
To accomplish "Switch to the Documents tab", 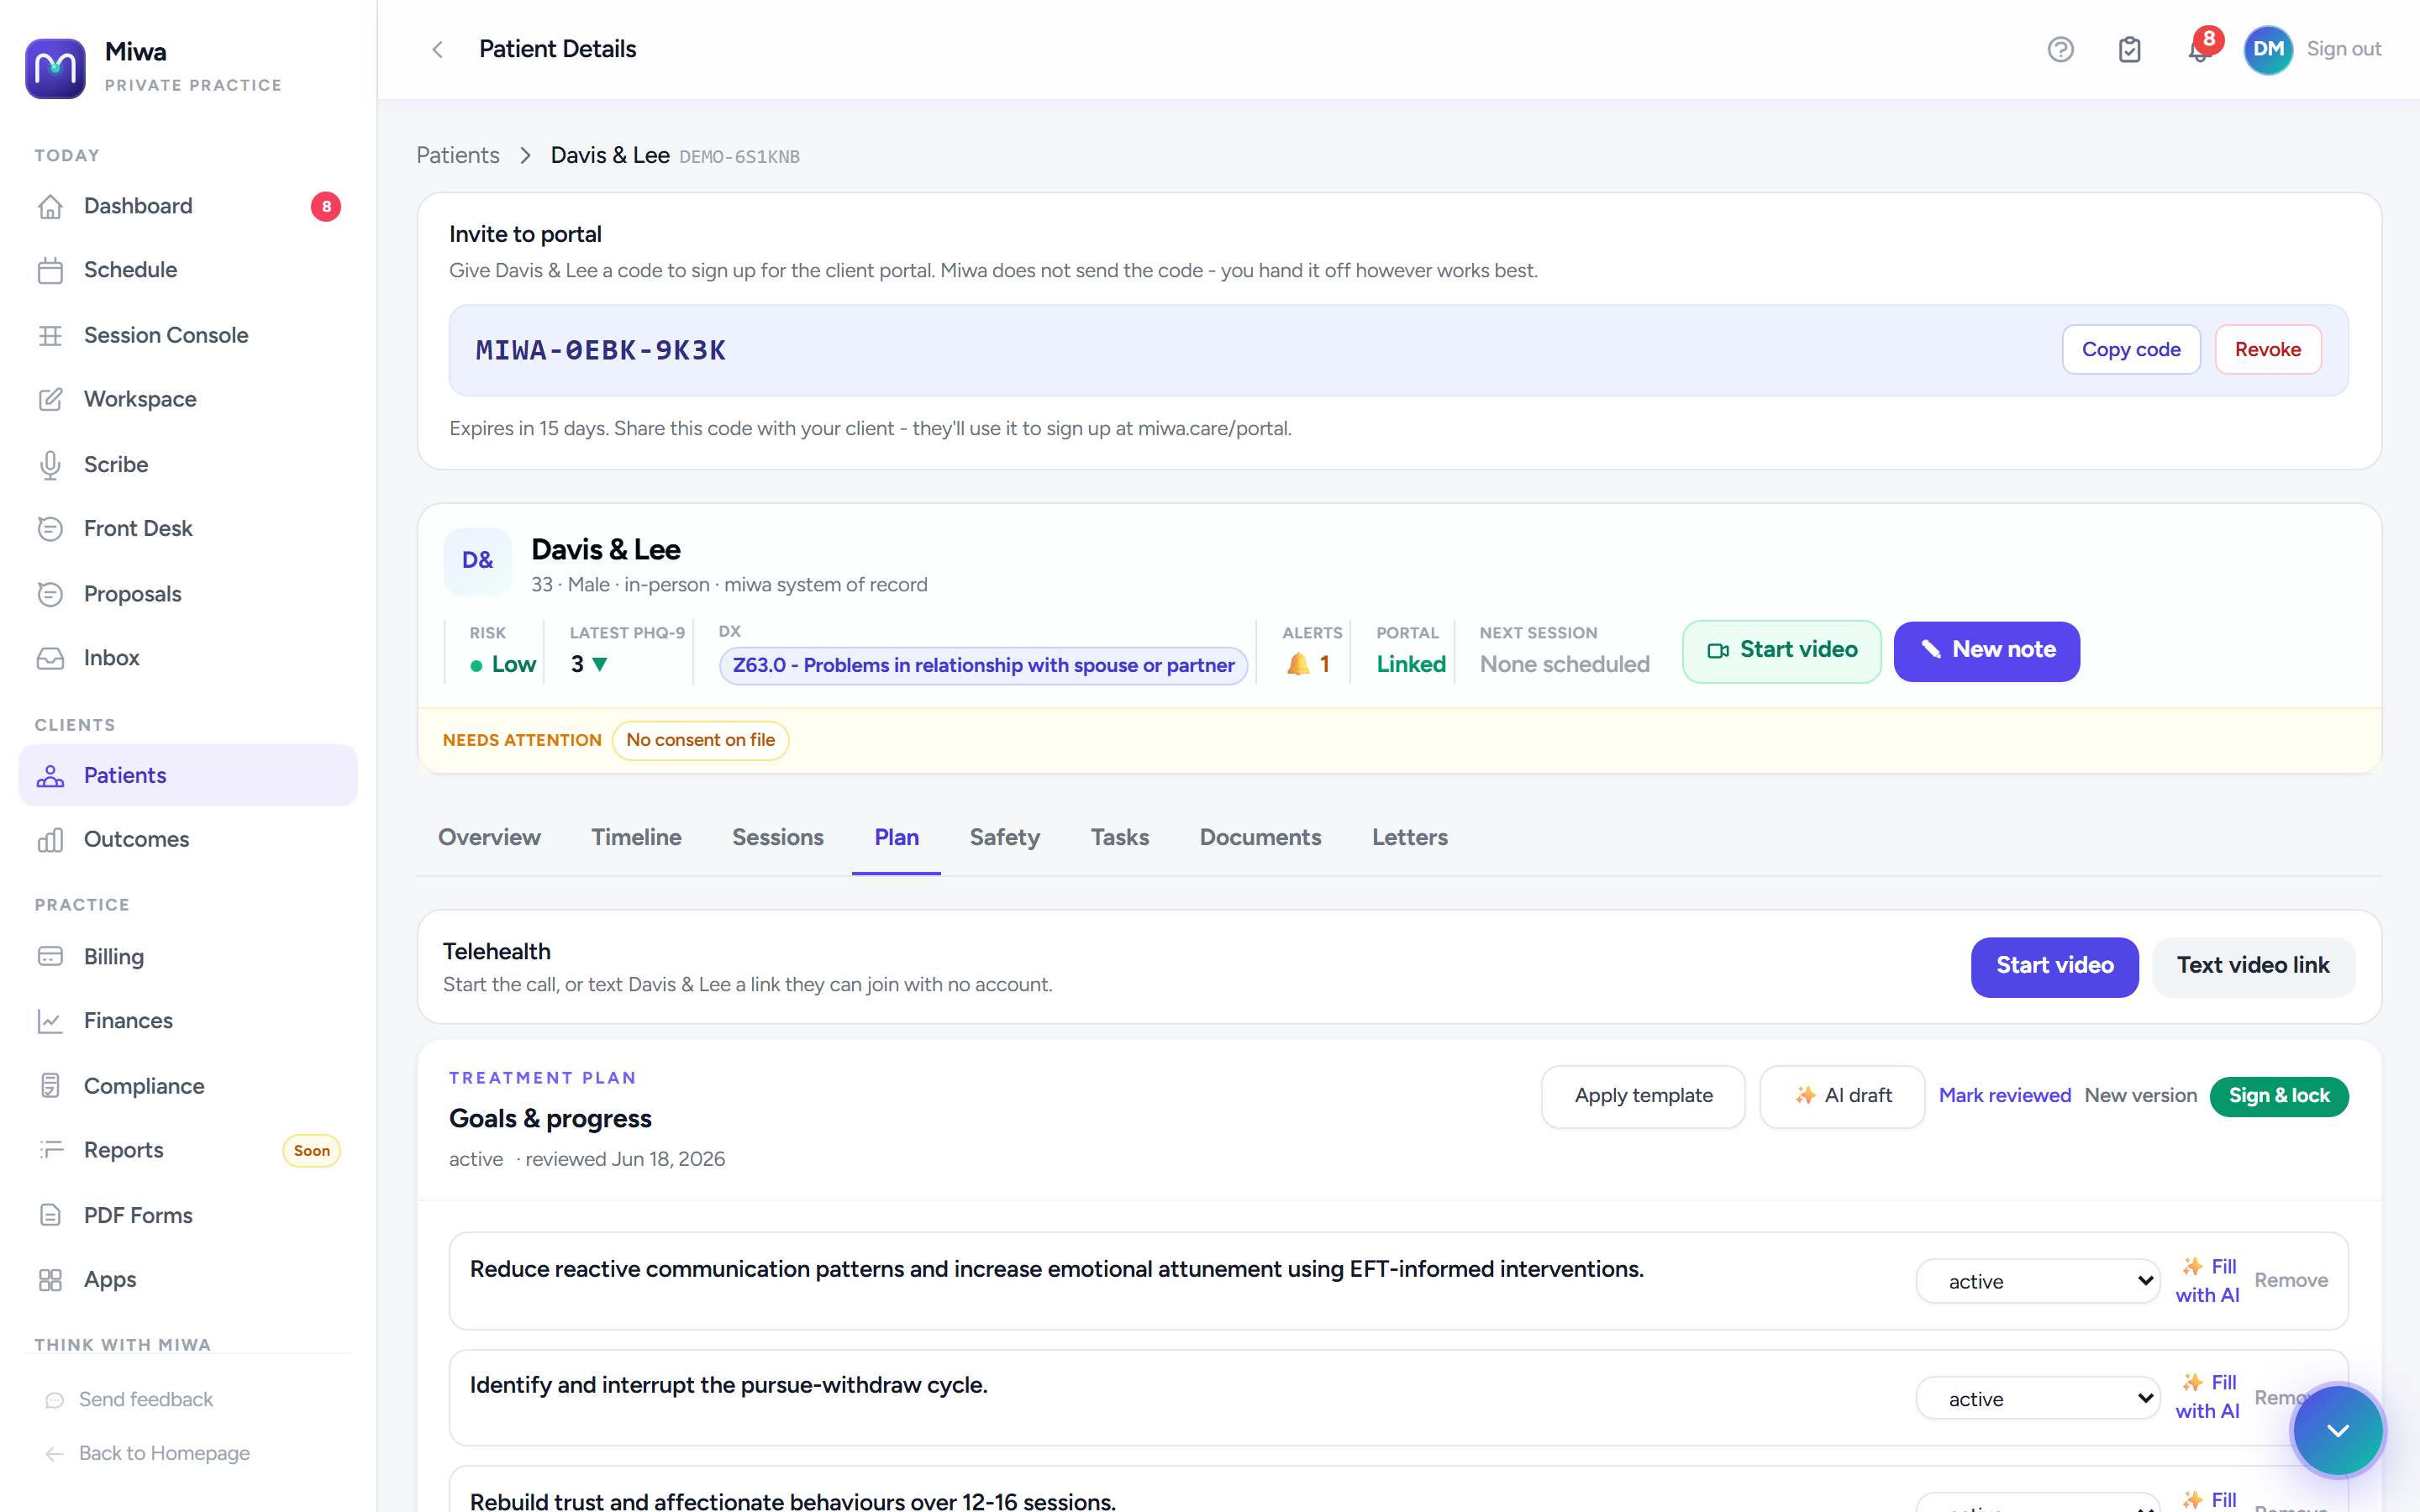I will point(1260,837).
